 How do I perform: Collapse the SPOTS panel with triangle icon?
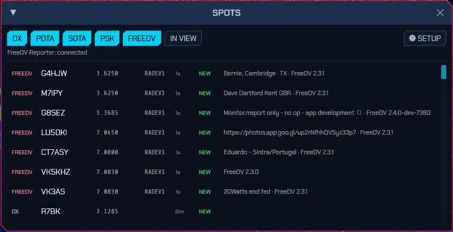pyautogui.click(x=13, y=13)
